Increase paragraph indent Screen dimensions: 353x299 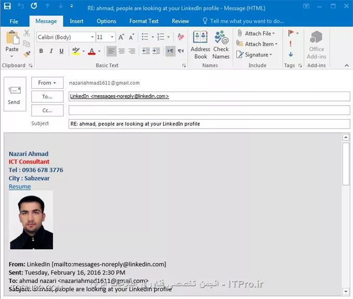pyautogui.click(x=156, y=51)
